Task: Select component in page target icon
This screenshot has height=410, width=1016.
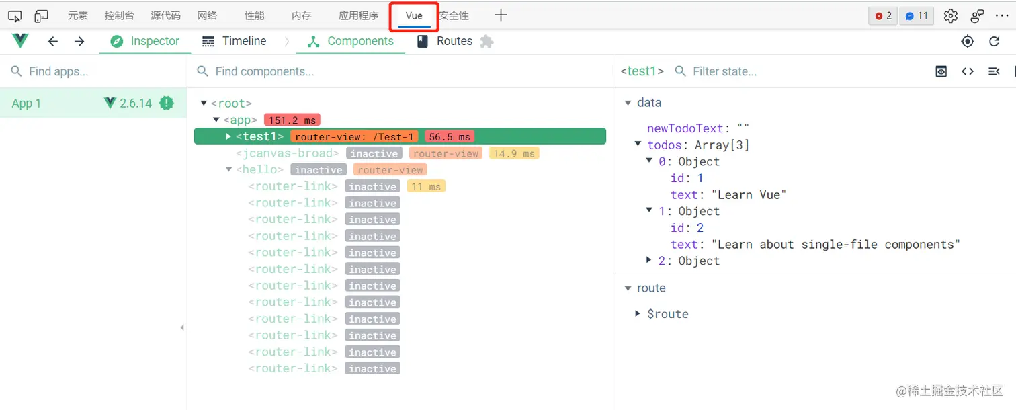Action: point(968,42)
